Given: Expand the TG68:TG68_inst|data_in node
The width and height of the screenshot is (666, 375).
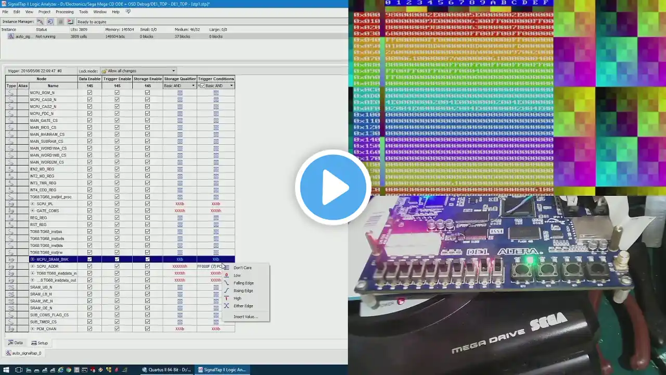Looking at the screenshot, I should (32, 273).
